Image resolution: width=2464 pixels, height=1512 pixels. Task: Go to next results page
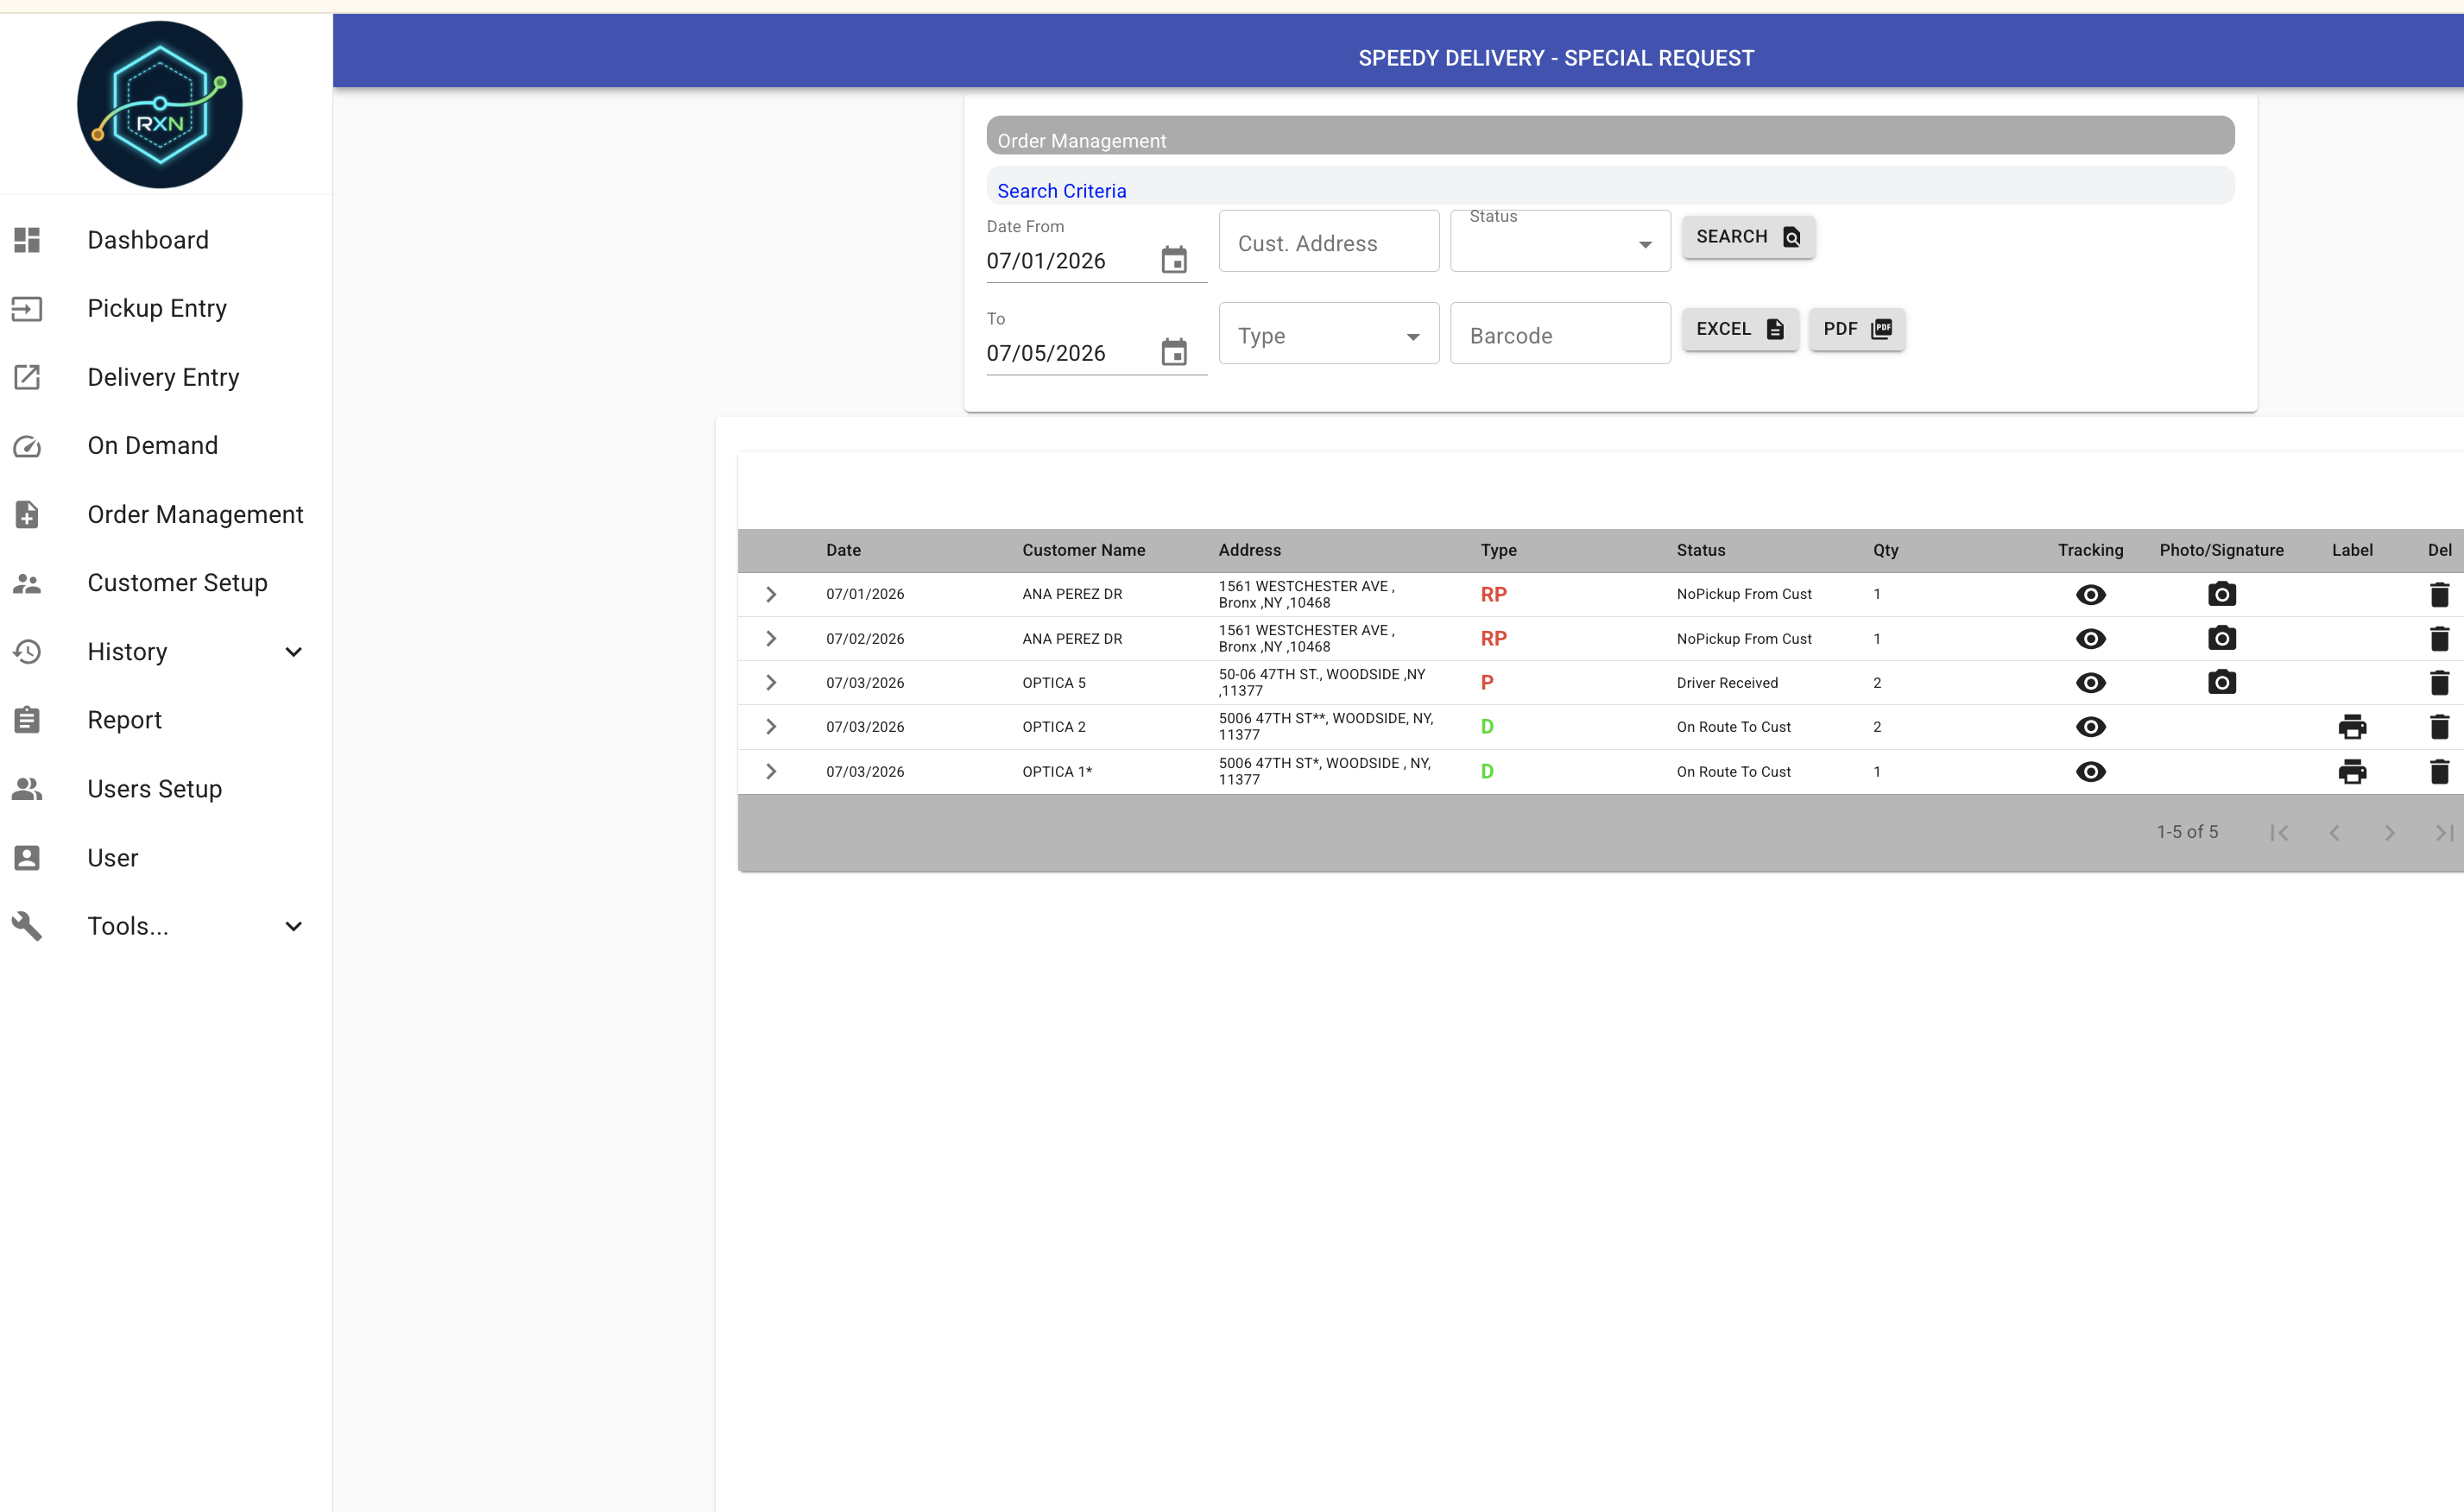click(x=2389, y=833)
